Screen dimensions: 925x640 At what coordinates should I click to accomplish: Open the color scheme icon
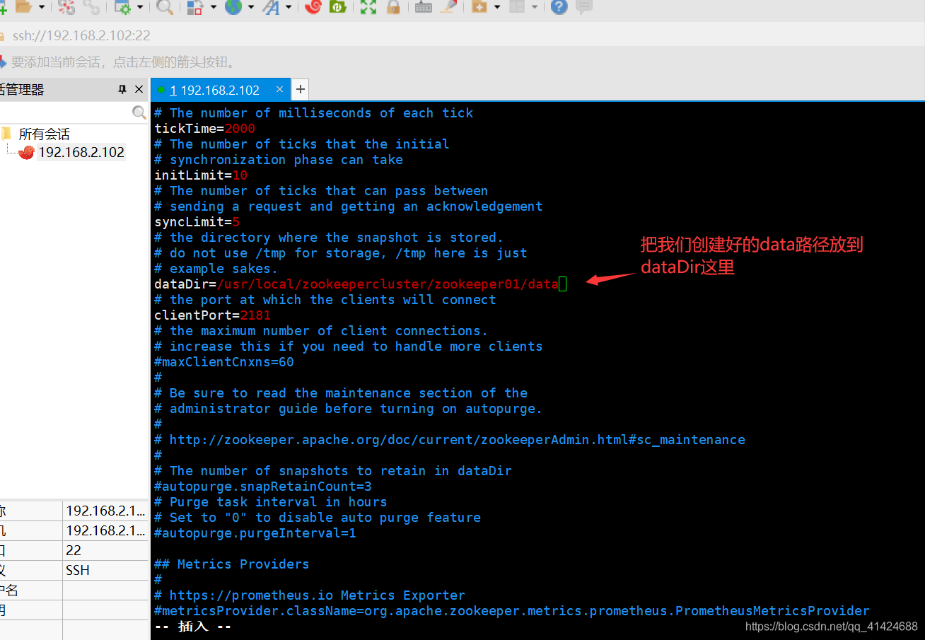(196, 7)
